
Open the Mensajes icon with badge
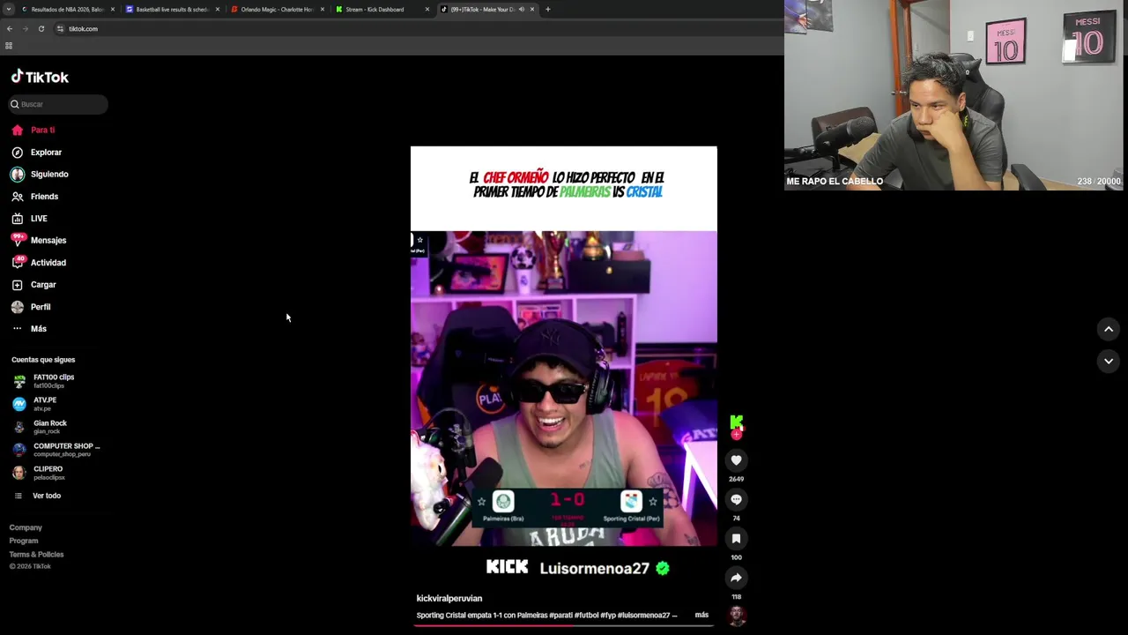click(x=18, y=240)
